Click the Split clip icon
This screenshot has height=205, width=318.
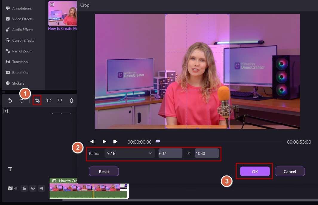pyautogui.click(x=49, y=100)
